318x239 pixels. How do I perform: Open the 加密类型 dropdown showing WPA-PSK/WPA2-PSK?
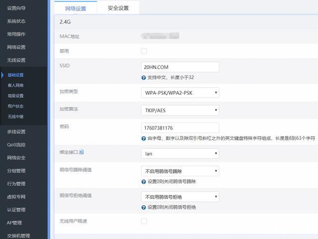coord(180,93)
